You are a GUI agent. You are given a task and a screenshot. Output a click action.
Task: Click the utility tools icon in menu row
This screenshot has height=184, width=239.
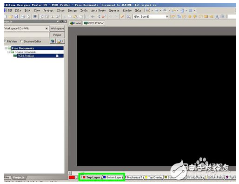click(148, 10)
